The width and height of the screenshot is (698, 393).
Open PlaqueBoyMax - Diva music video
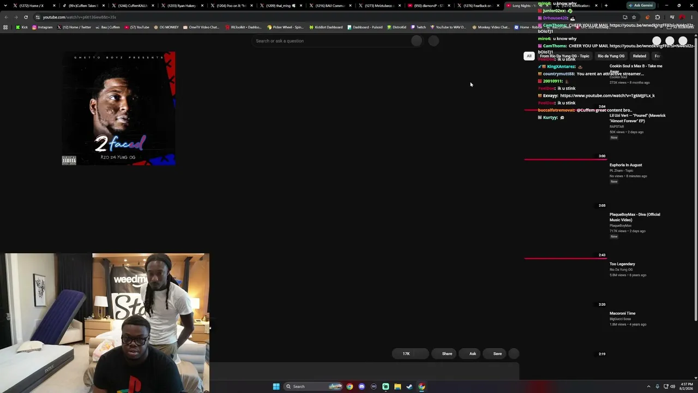[x=635, y=217]
